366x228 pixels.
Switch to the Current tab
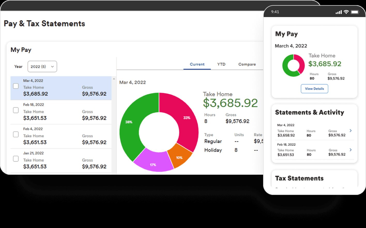coord(197,64)
